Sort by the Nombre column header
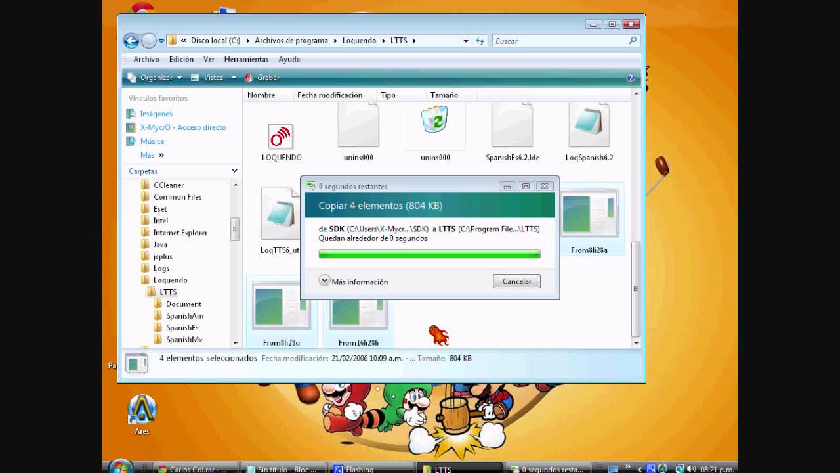The width and height of the screenshot is (840, 473). [261, 95]
